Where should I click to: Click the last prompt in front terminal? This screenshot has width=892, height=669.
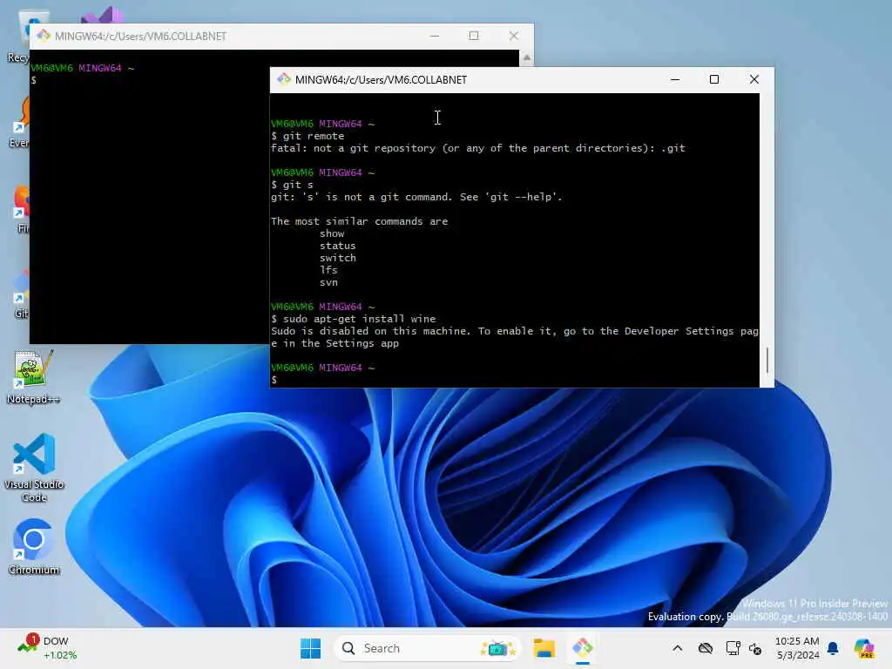[323, 374]
